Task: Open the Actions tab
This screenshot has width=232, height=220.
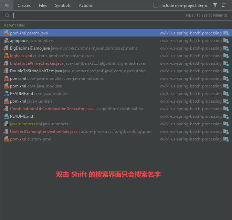Action: [x=86, y=6]
